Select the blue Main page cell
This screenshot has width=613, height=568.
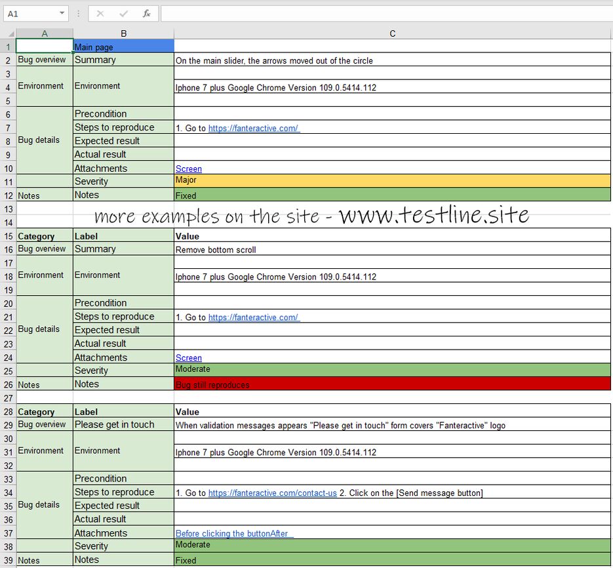pos(123,47)
